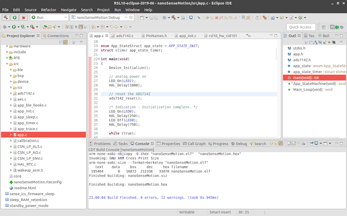The height and width of the screenshot is (216, 347).
Task: Toggle pin console button
Action: (312, 144)
